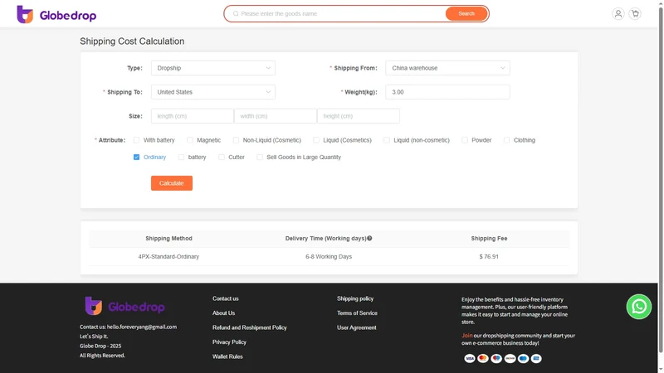Uncheck the Ordinary attribute
This screenshot has height=373, width=664.
click(x=136, y=157)
